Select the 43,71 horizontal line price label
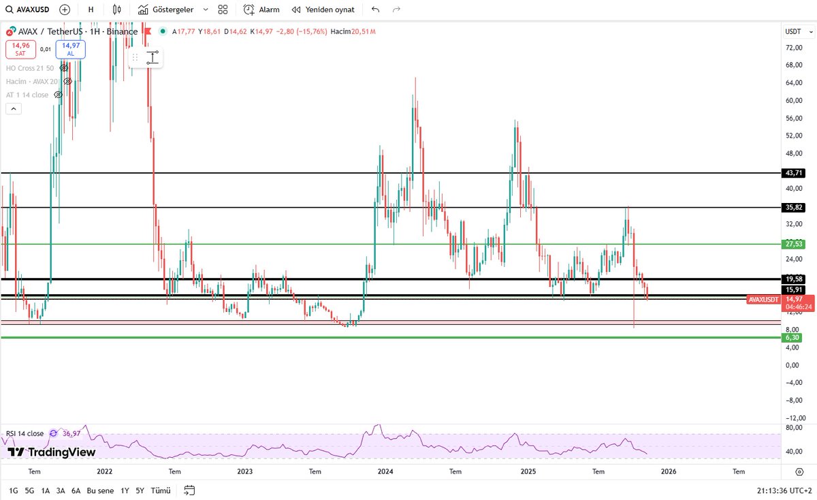The height and width of the screenshot is (500, 817). click(792, 173)
